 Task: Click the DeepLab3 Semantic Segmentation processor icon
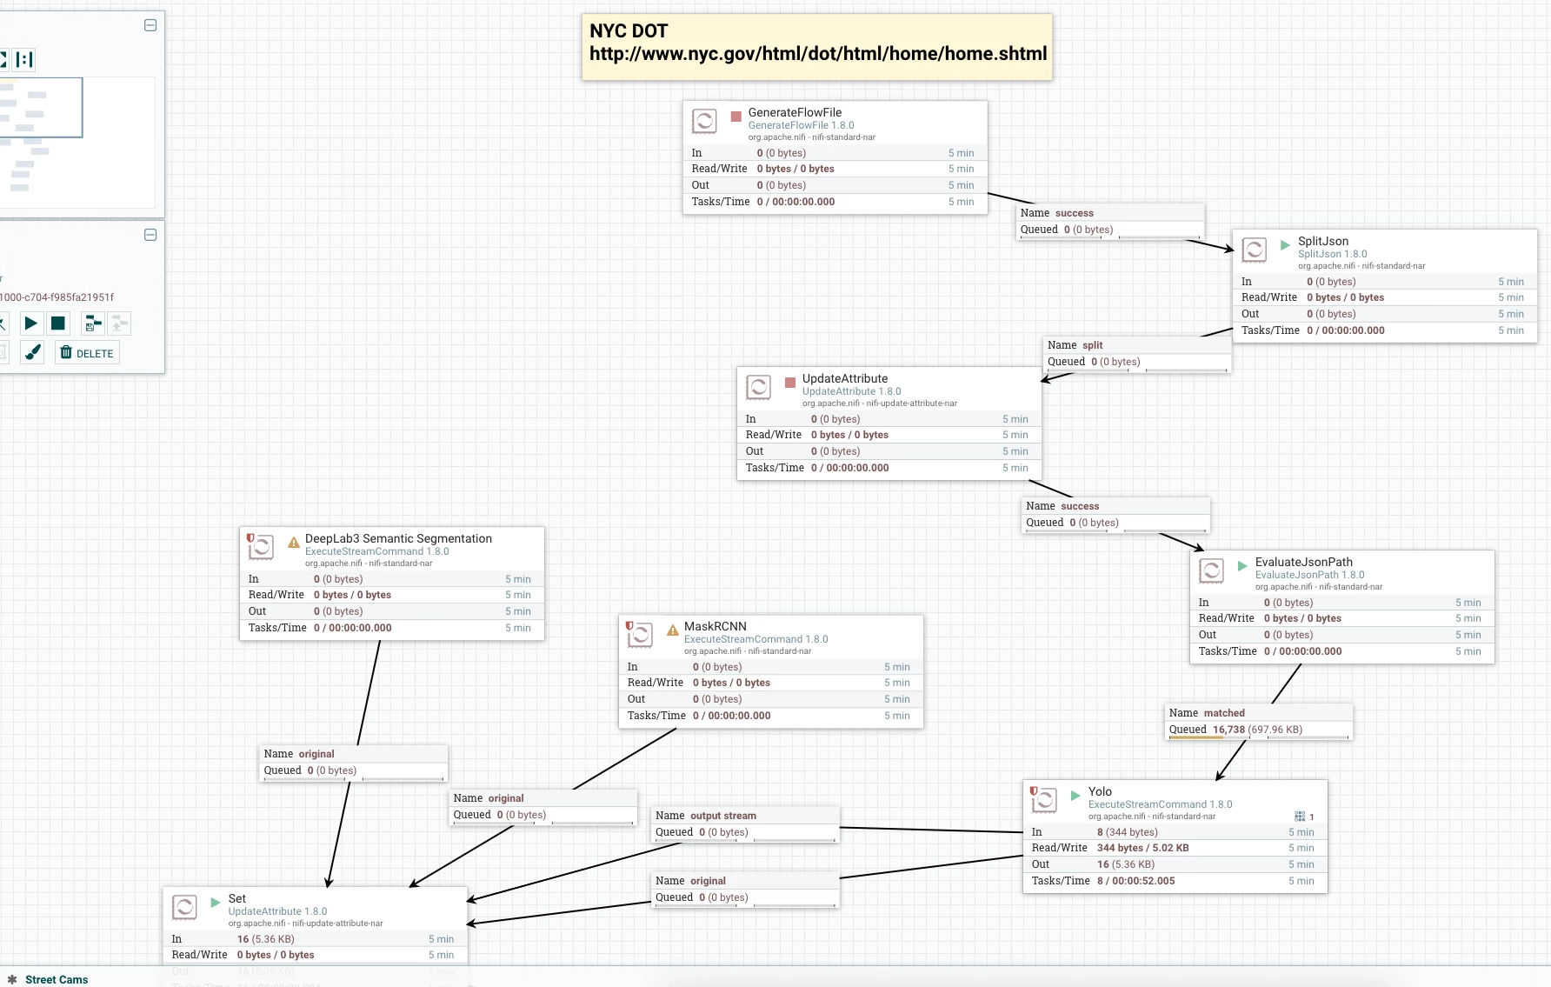pyautogui.click(x=261, y=547)
